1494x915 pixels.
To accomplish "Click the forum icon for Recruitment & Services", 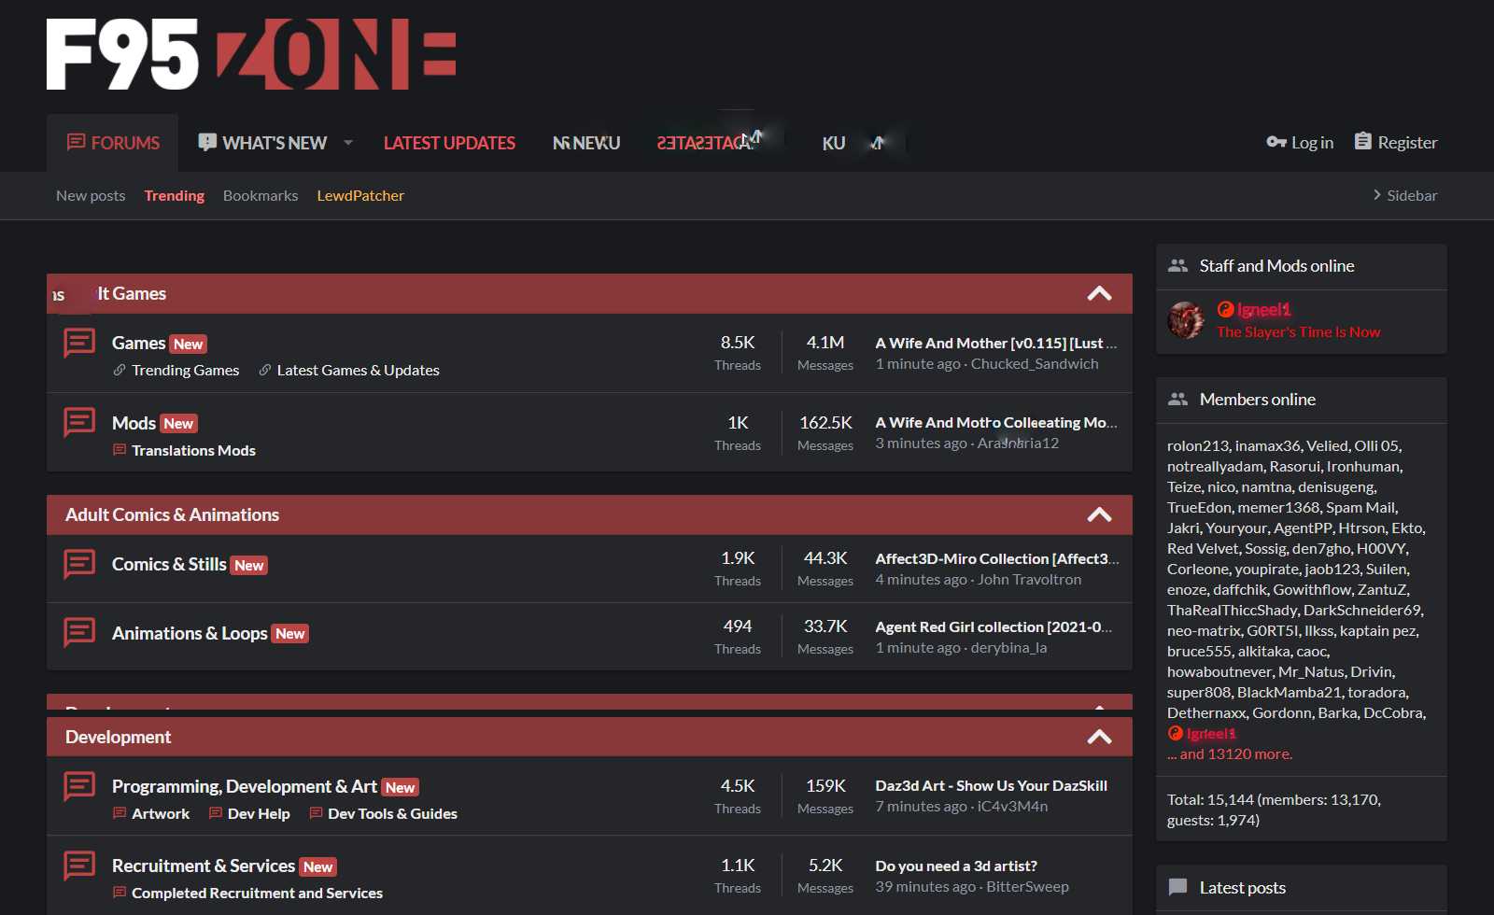I will pos(79,866).
